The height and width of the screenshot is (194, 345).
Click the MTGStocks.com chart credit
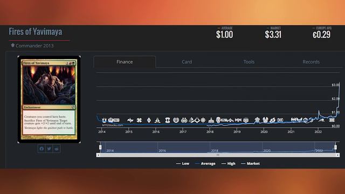pos(113,125)
